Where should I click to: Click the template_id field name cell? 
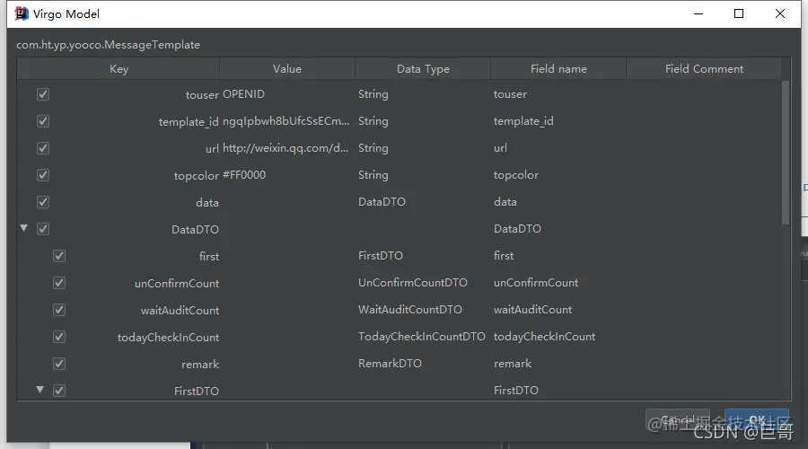523,121
